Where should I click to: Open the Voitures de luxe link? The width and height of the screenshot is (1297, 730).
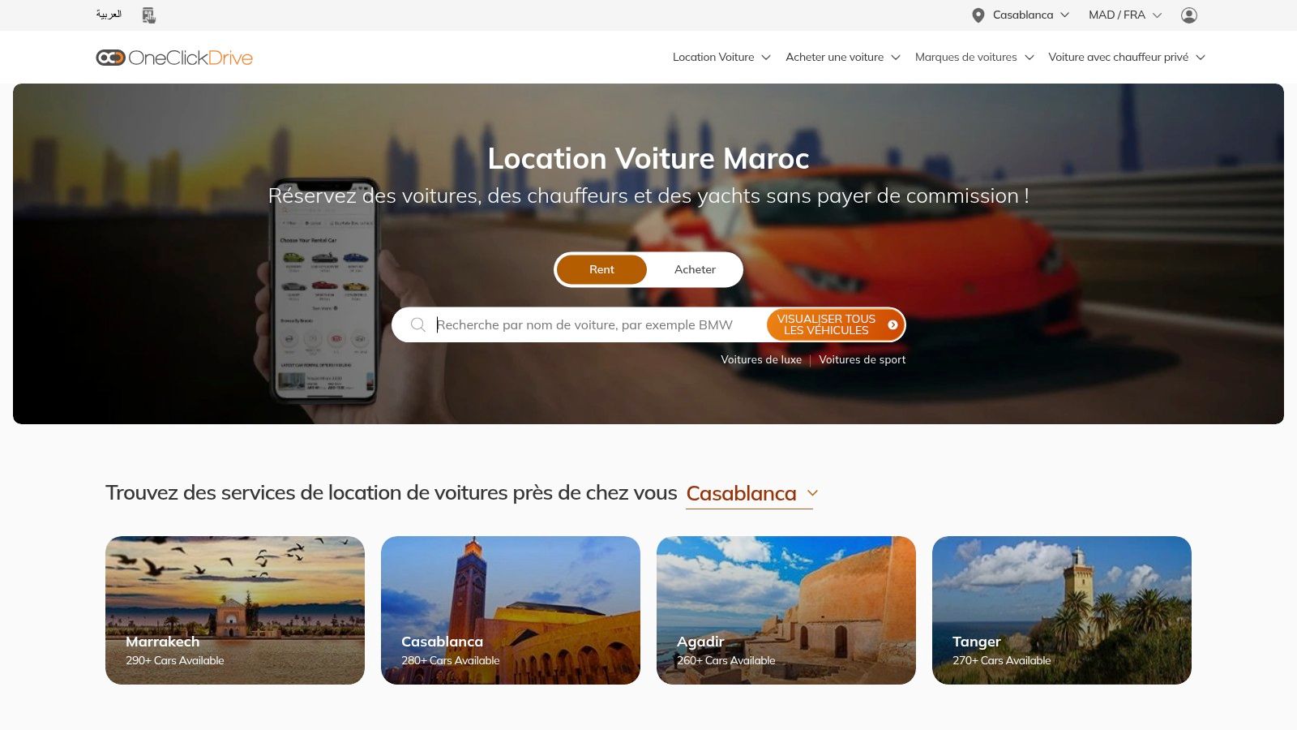761,359
